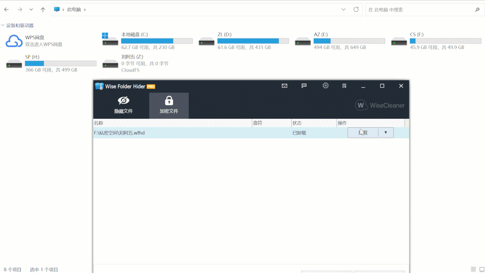Screen dimensions: 485x273
Task: Open the Hide Files (隐藏文件) tab
Action: coord(124,105)
